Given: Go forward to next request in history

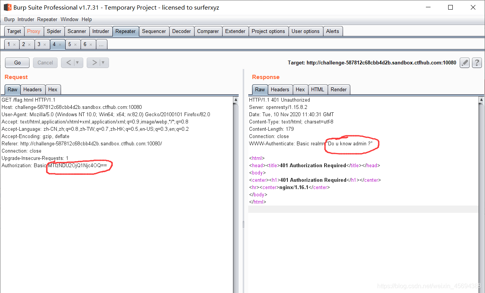Looking at the screenshot, I should point(94,63).
